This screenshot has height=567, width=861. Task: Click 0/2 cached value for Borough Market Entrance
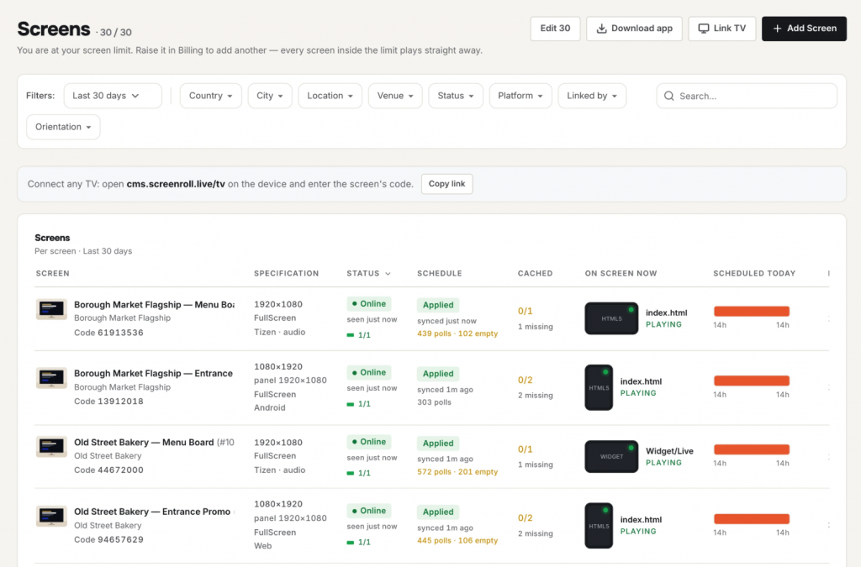click(x=525, y=380)
